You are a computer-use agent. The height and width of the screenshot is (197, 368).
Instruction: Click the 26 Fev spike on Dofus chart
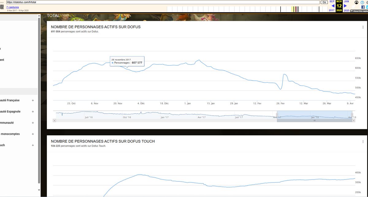click(284, 74)
